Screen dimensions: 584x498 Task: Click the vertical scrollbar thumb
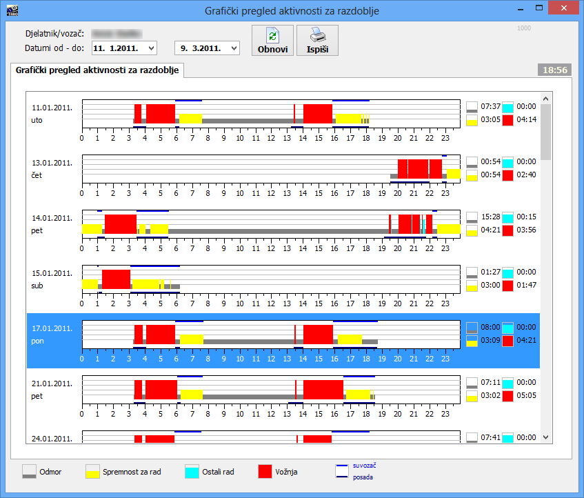click(x=546, y=132)
